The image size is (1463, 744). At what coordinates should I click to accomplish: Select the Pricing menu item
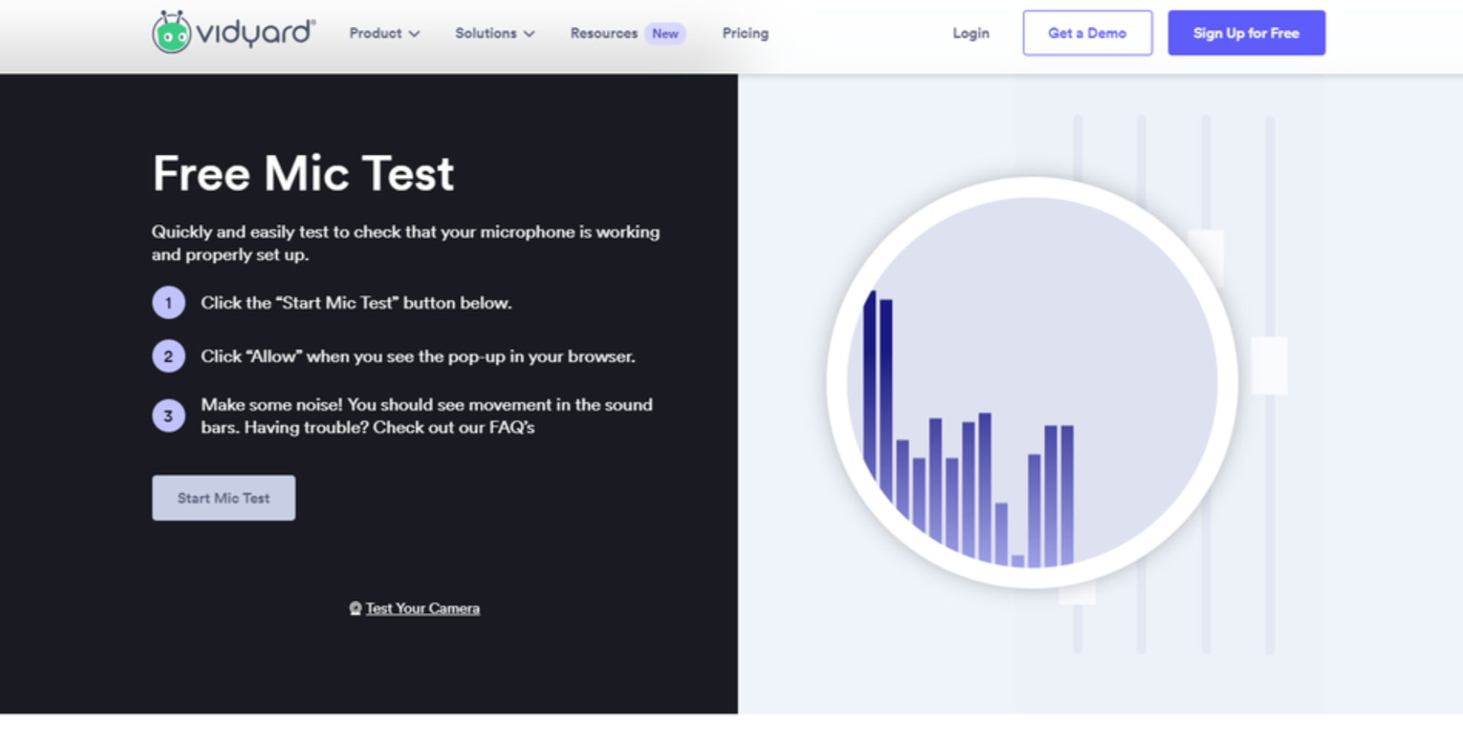745,33
